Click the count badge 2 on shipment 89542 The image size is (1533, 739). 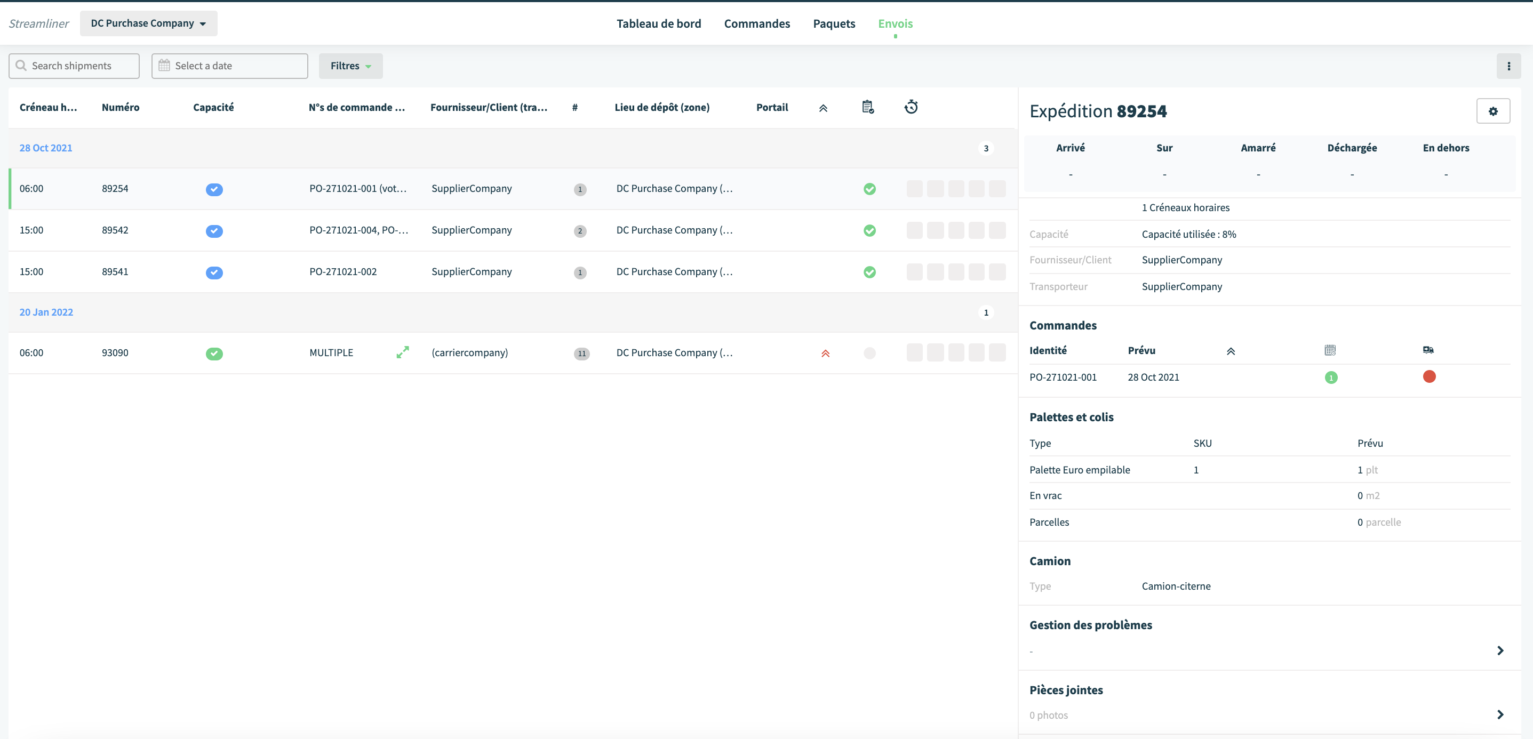click(x=580, y=231)
